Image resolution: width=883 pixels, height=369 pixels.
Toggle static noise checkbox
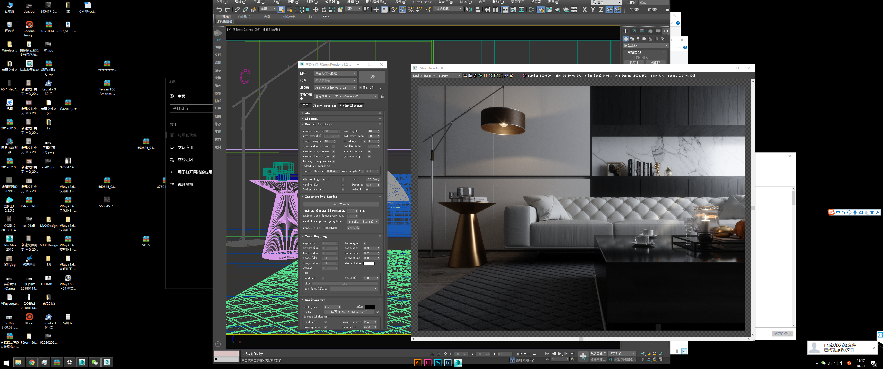[x=369, y=151]
